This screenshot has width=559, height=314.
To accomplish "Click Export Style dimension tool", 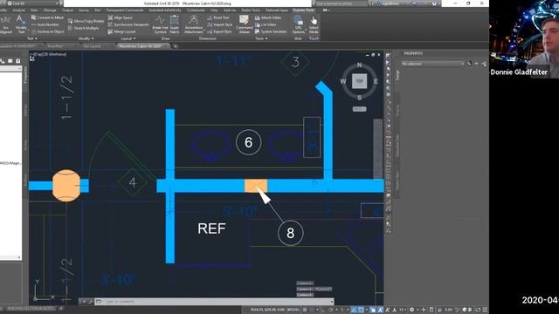I will pos(219,31).
